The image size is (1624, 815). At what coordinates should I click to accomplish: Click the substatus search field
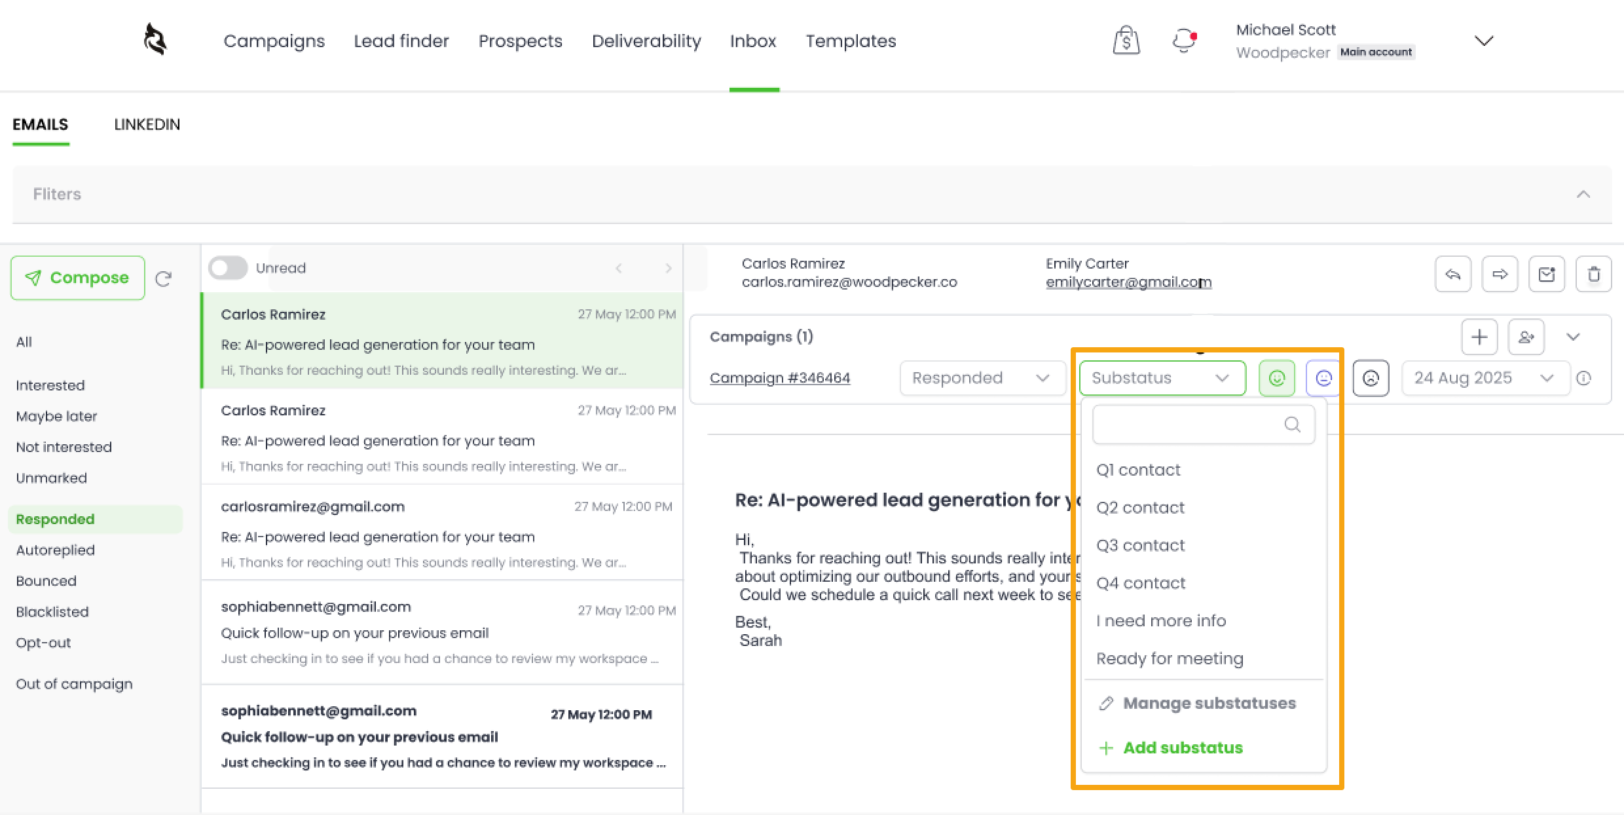[1192, 425]
